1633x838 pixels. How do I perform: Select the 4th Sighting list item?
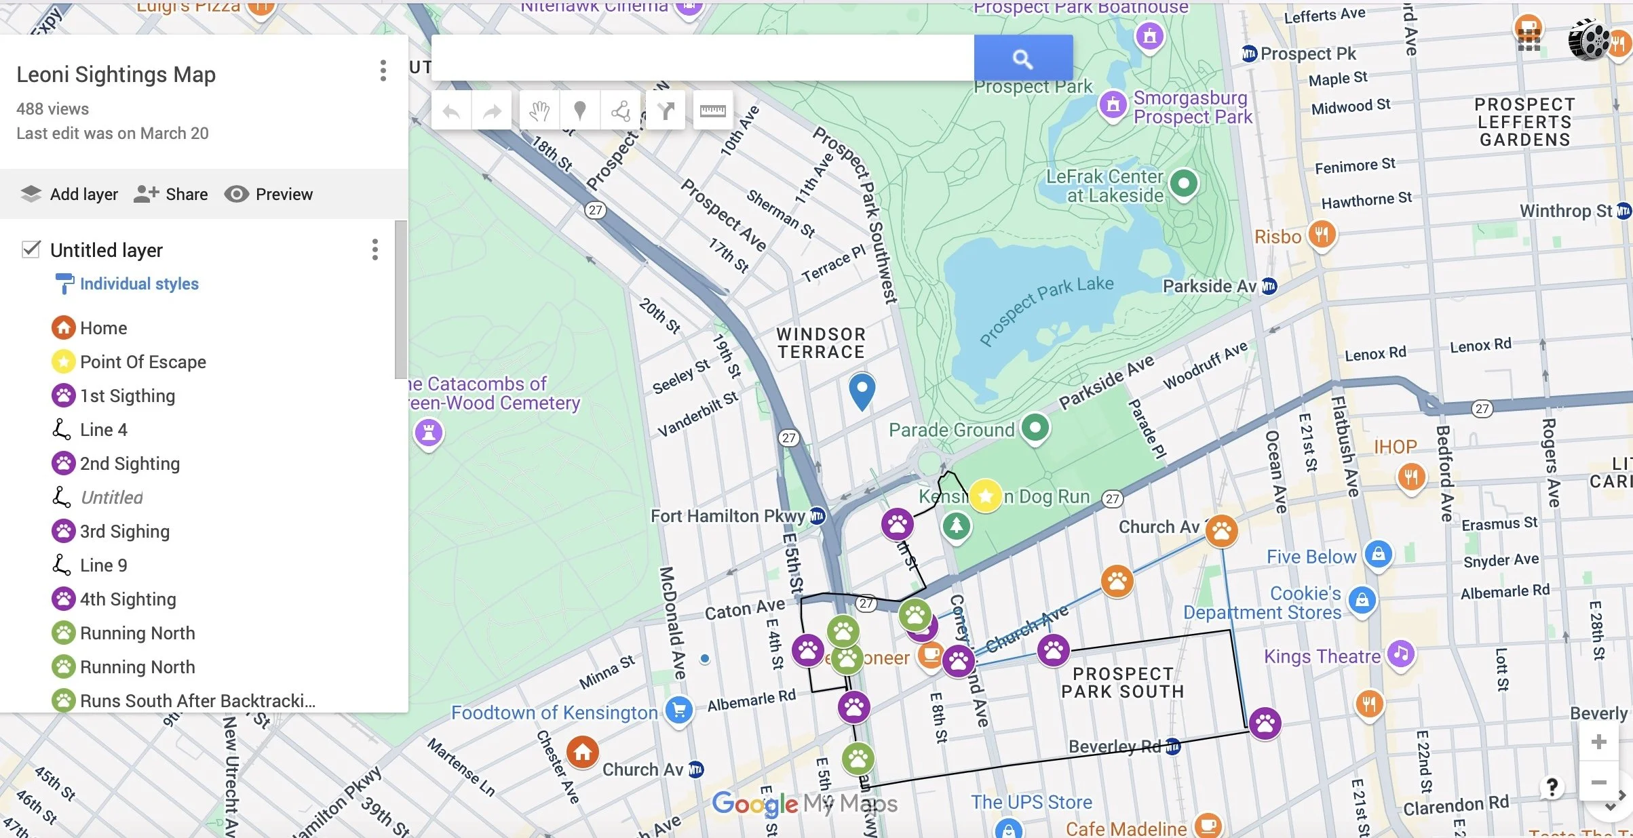click(x=128, y=599)
